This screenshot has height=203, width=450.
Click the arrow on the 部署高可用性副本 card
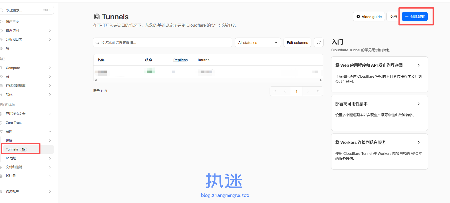click(419, 104)
